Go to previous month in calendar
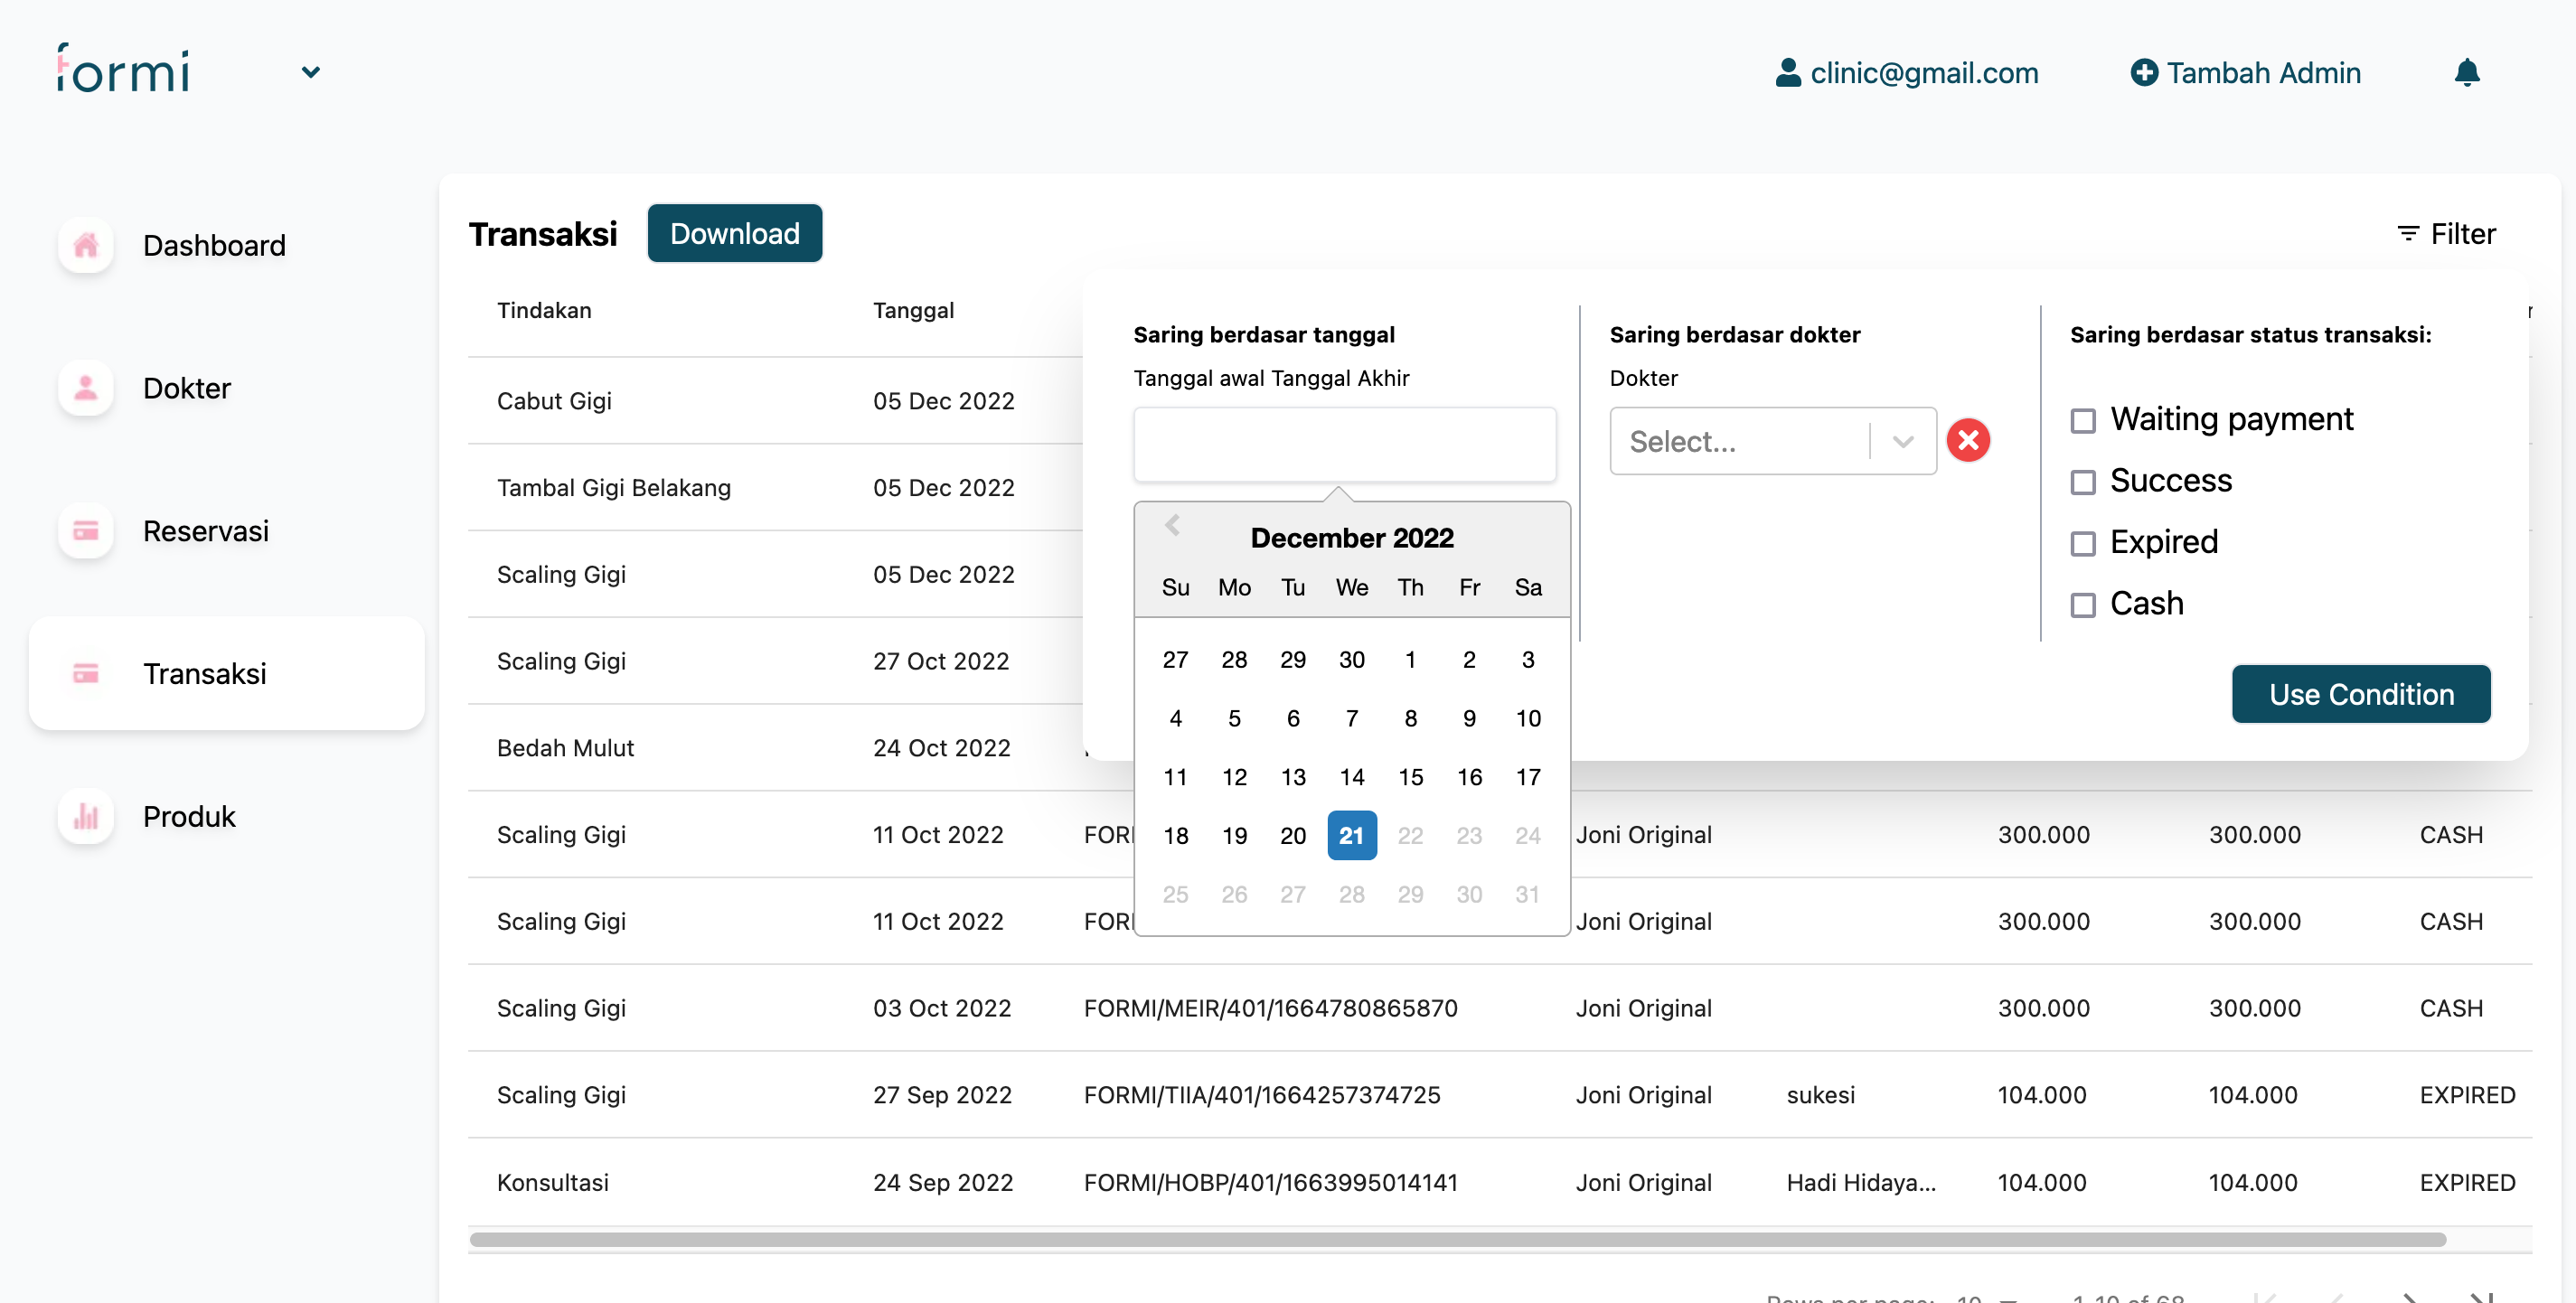Image resolution: width=2576 pixels, height=1303 pixels. (x=1172, y=525)
